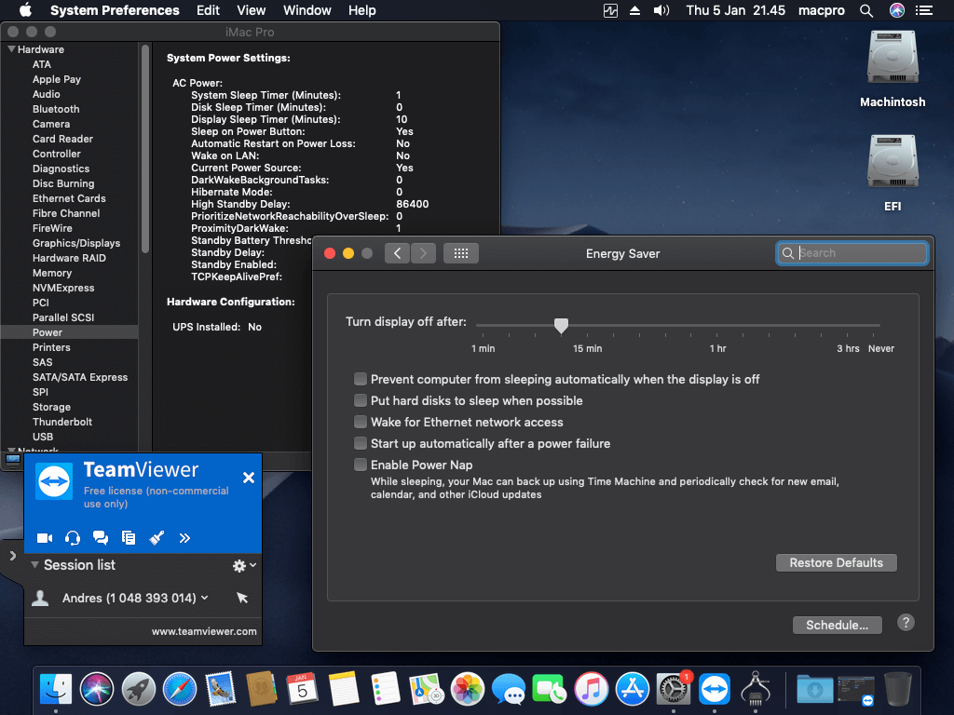Click the TeamViewer whiteboard brush icon

click(x=157, y=538)
